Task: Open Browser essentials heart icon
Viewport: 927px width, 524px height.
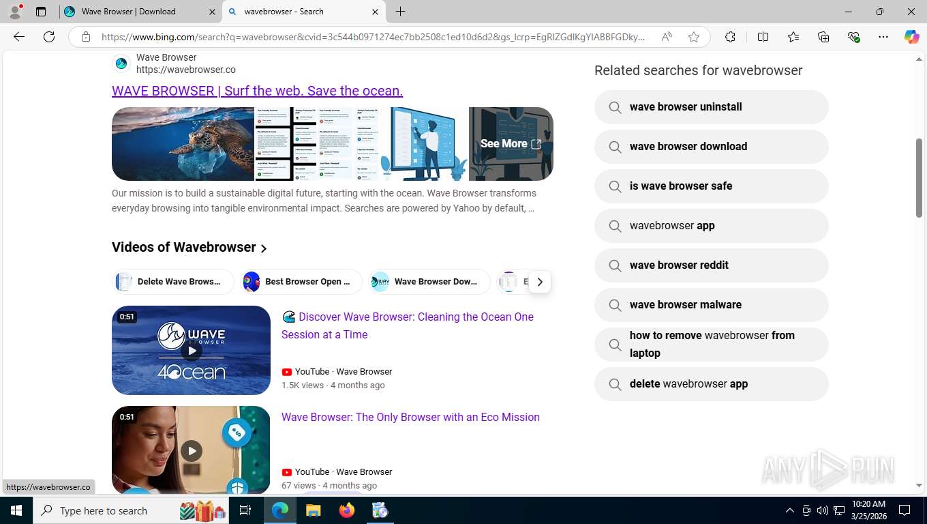Action: tap(853, 37)
